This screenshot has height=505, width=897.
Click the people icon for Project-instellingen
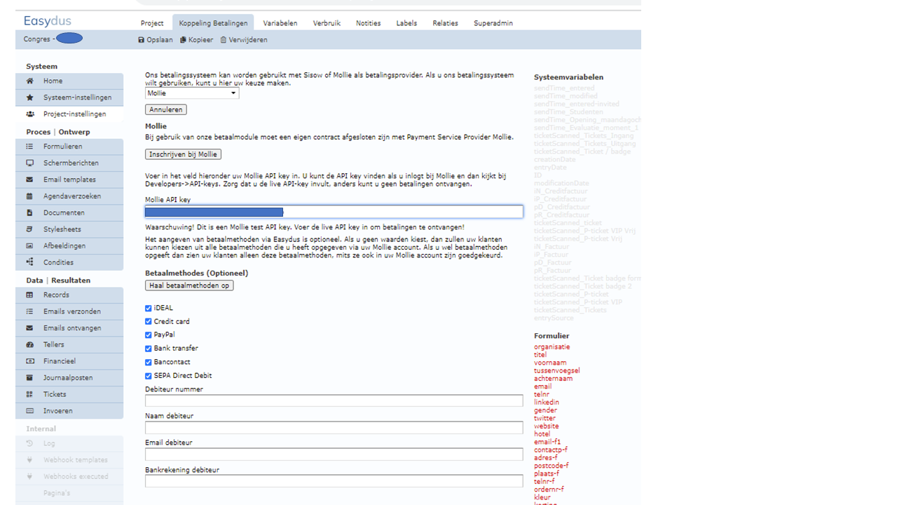29,114
